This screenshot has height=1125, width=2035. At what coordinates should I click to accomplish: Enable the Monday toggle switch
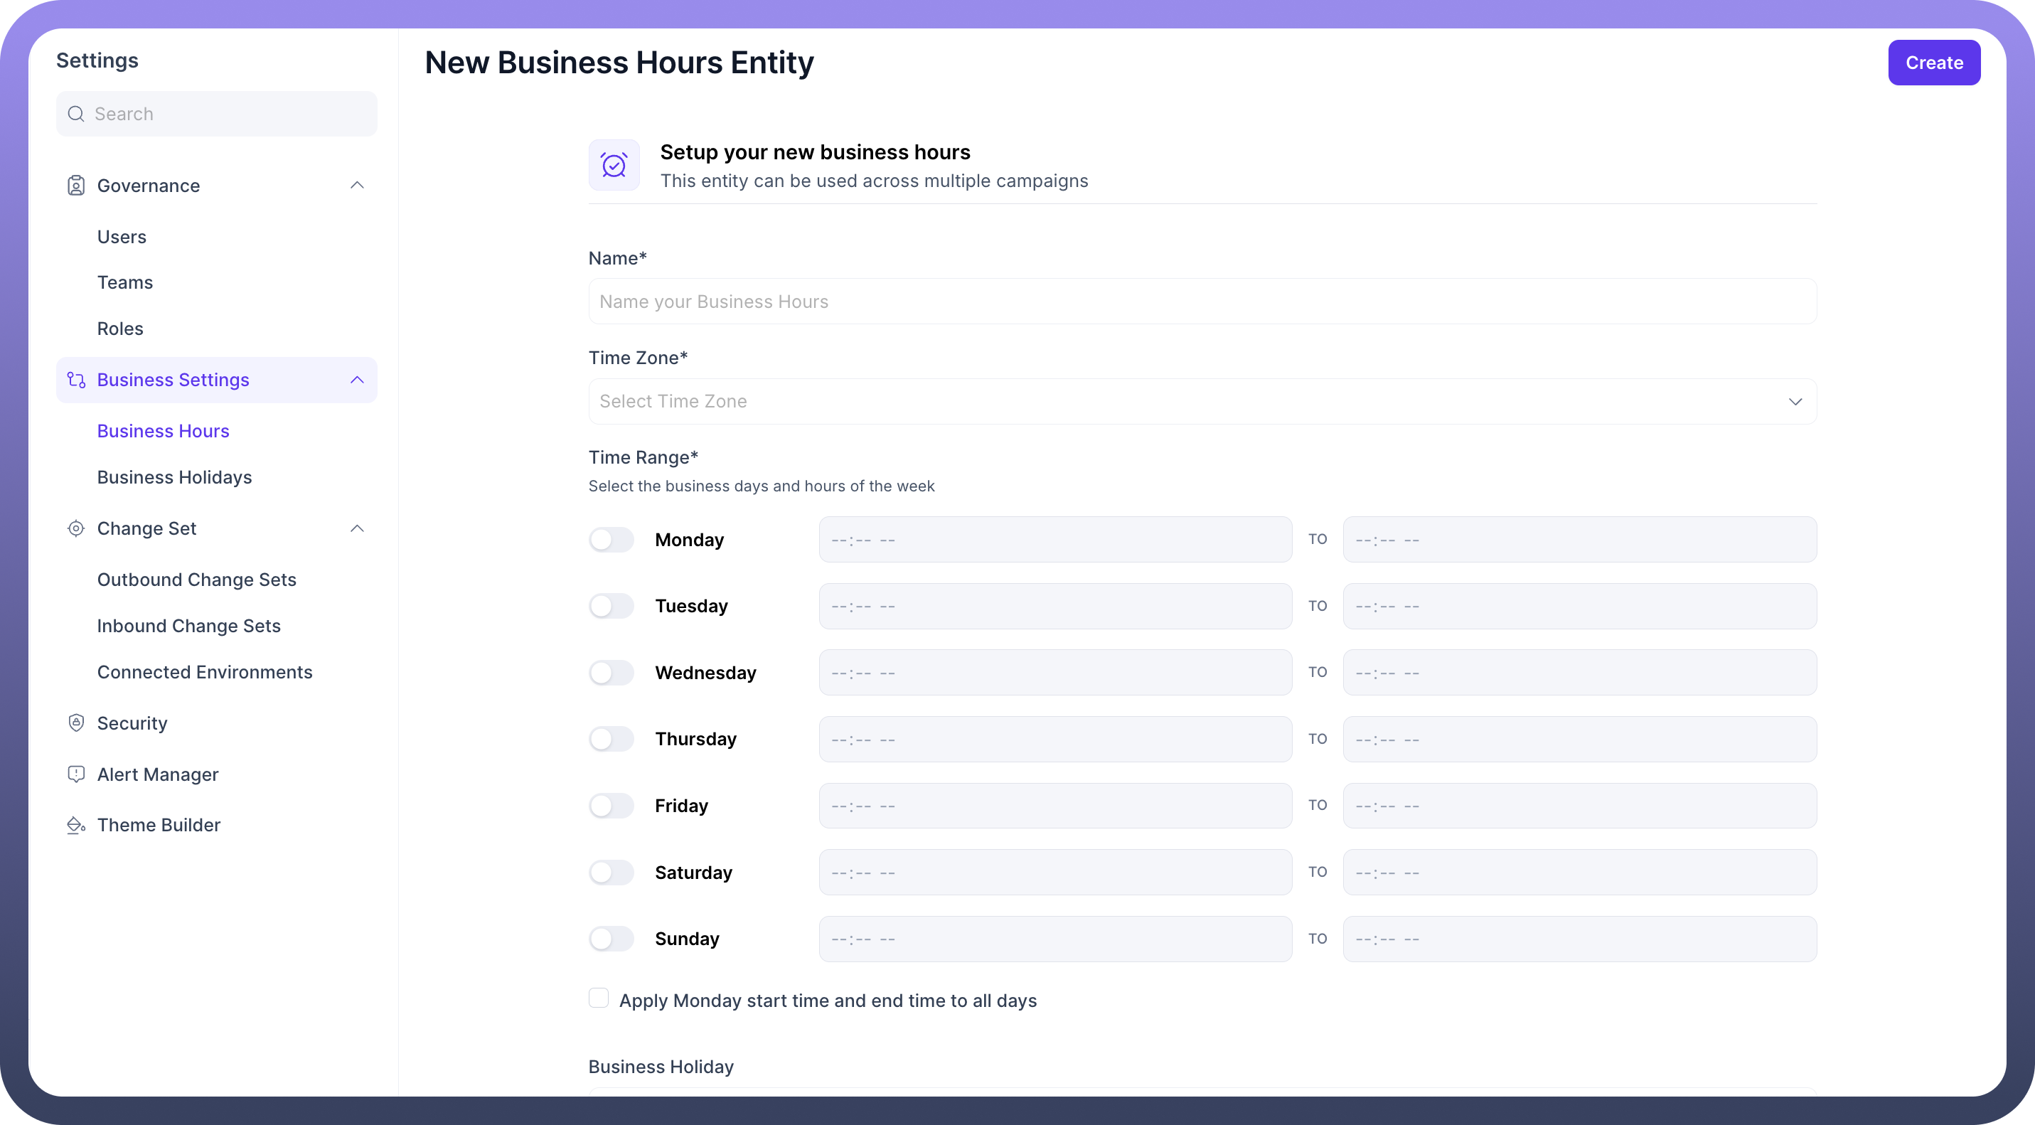[x=611, y=540]
